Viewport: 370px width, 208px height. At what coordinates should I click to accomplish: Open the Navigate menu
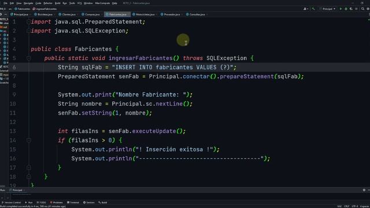pyautogui.click(x=28, y=3)
